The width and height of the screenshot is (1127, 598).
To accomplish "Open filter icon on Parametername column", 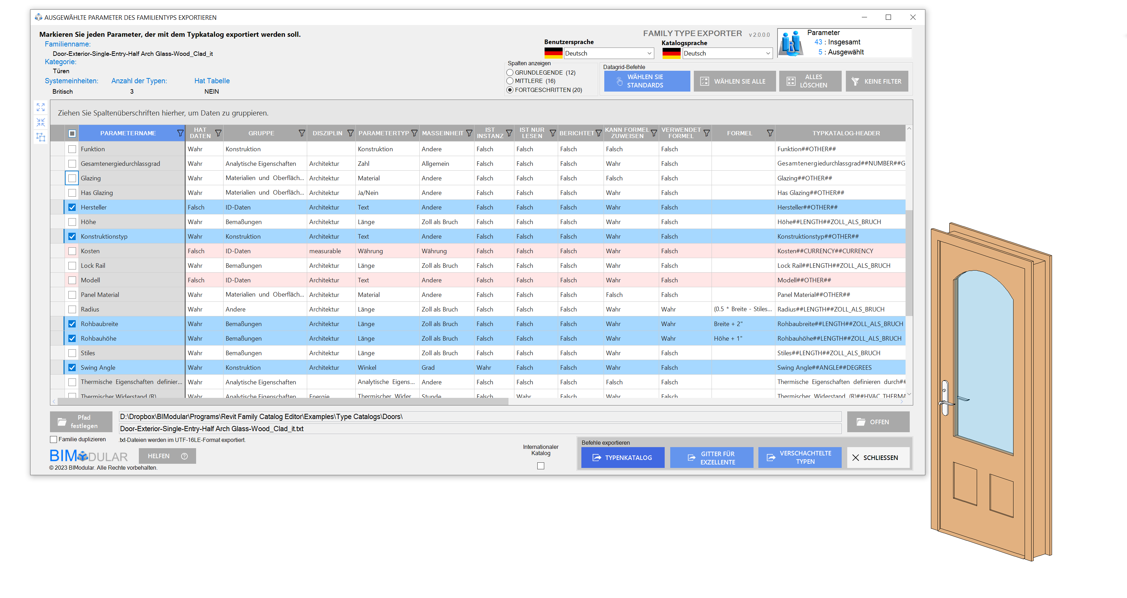I will coord(180,133).
